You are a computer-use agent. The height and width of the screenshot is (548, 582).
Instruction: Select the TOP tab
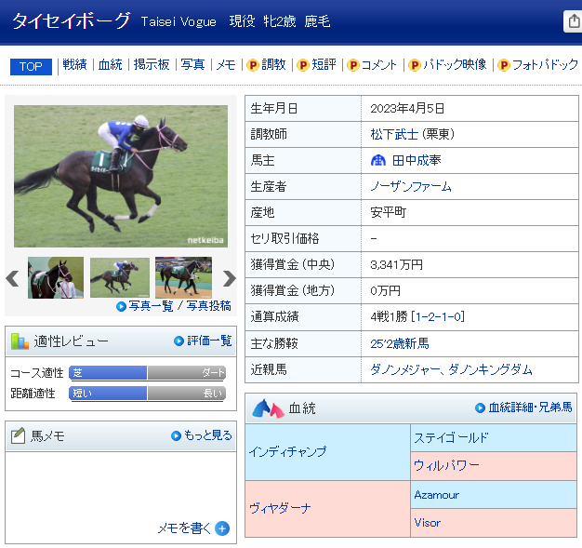31,66
